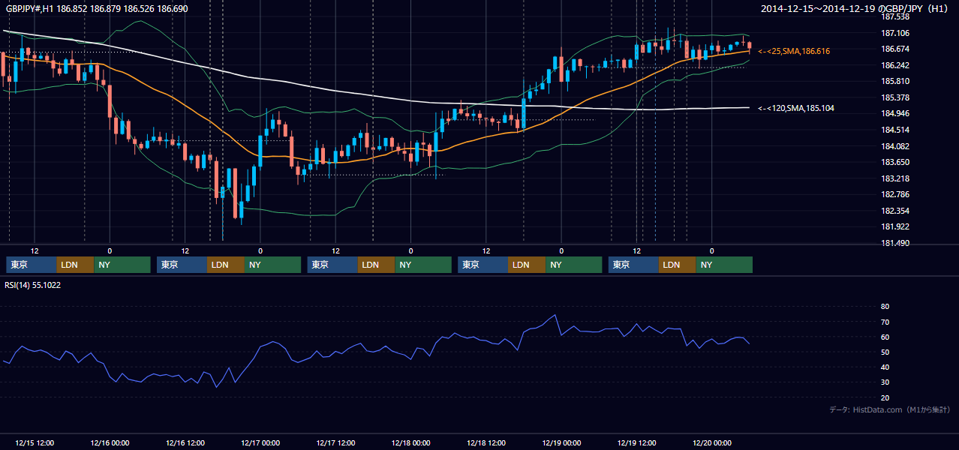Click the 184.514 price axis label
This screenshot has height=450, width=959.
(895, 130)
